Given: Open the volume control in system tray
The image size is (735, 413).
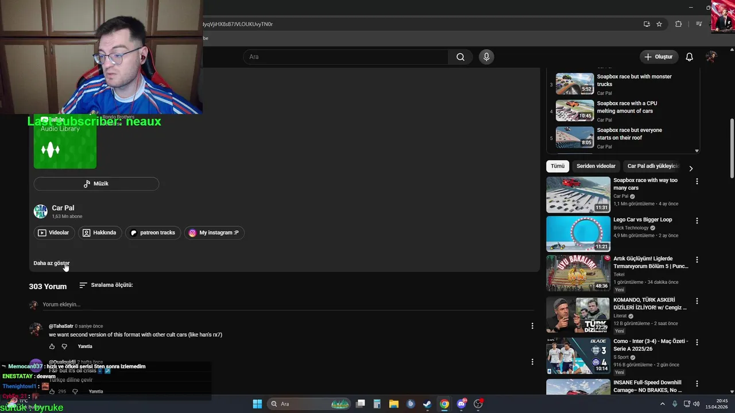Looking at the screenshot, I should (x=697, y=404).
